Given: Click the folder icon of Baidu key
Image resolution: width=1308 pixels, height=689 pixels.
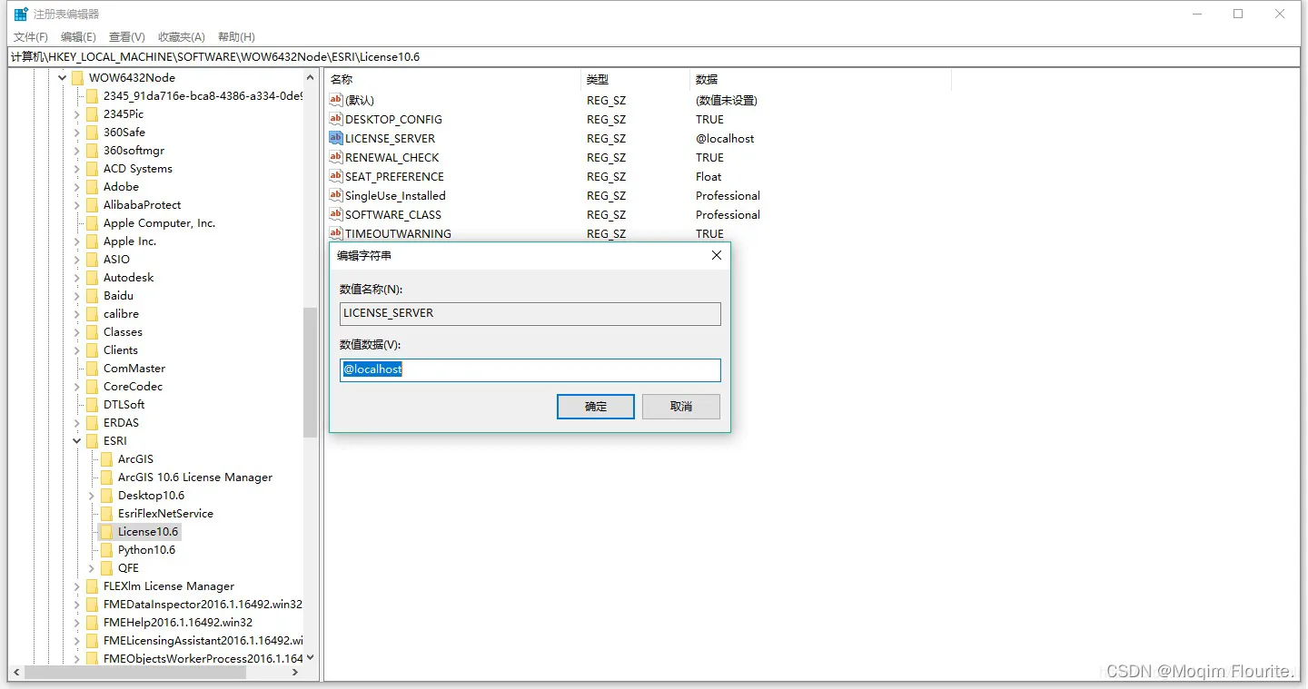Looking at the screenshot, I should (x=92, y=295).
